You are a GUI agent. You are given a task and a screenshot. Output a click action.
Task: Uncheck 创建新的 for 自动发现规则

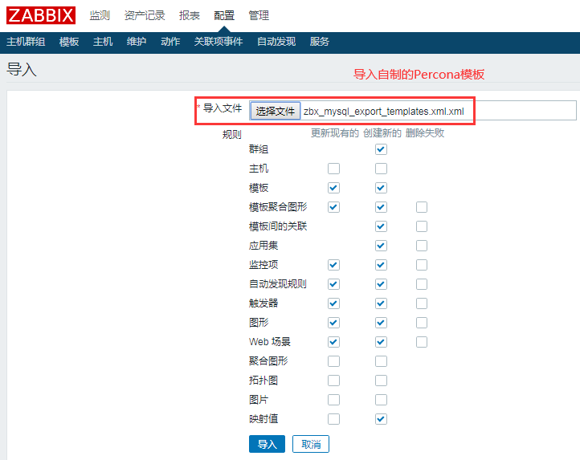381,284
